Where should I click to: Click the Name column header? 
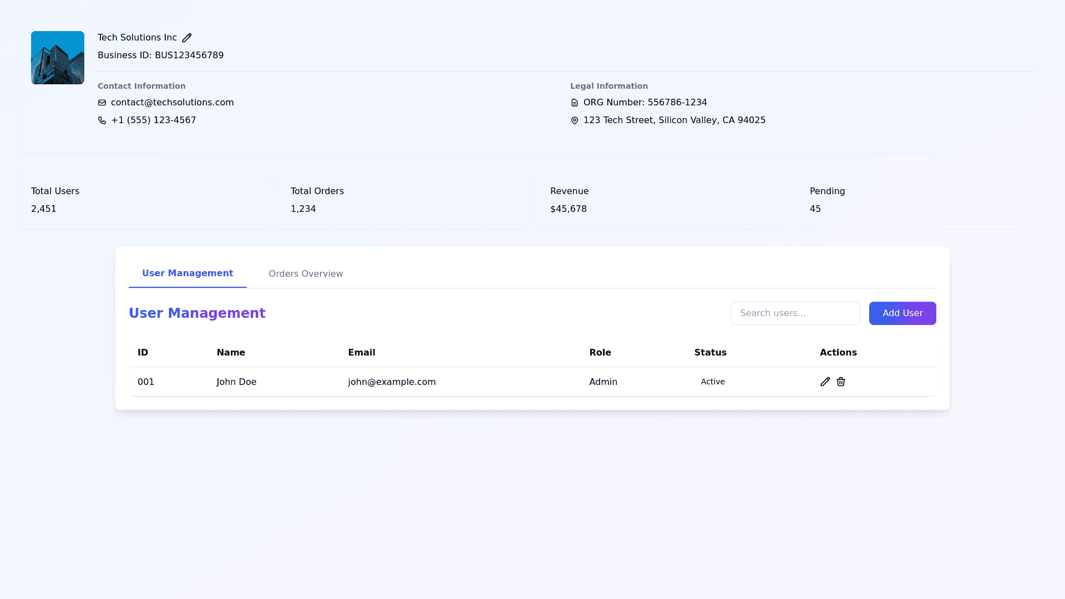pos(231,353)
